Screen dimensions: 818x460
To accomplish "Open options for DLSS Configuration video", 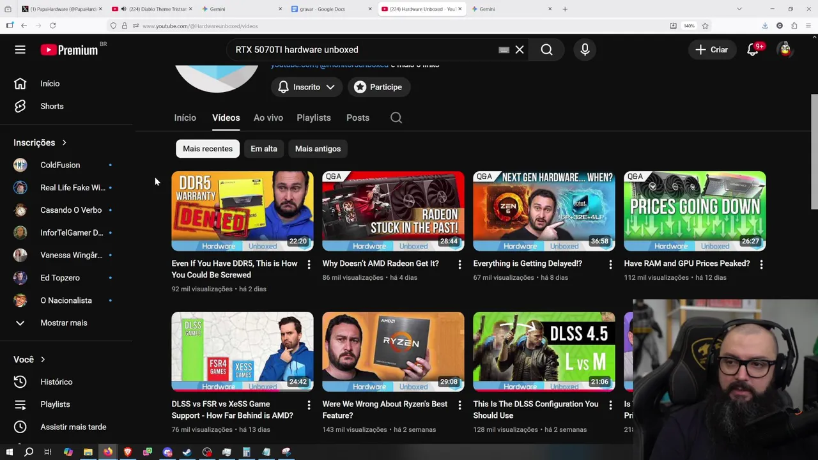I will [610, 404].
